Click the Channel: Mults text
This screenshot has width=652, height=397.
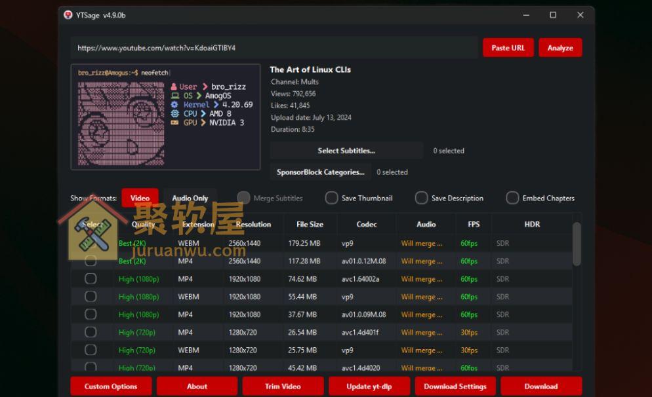[295, 82]
